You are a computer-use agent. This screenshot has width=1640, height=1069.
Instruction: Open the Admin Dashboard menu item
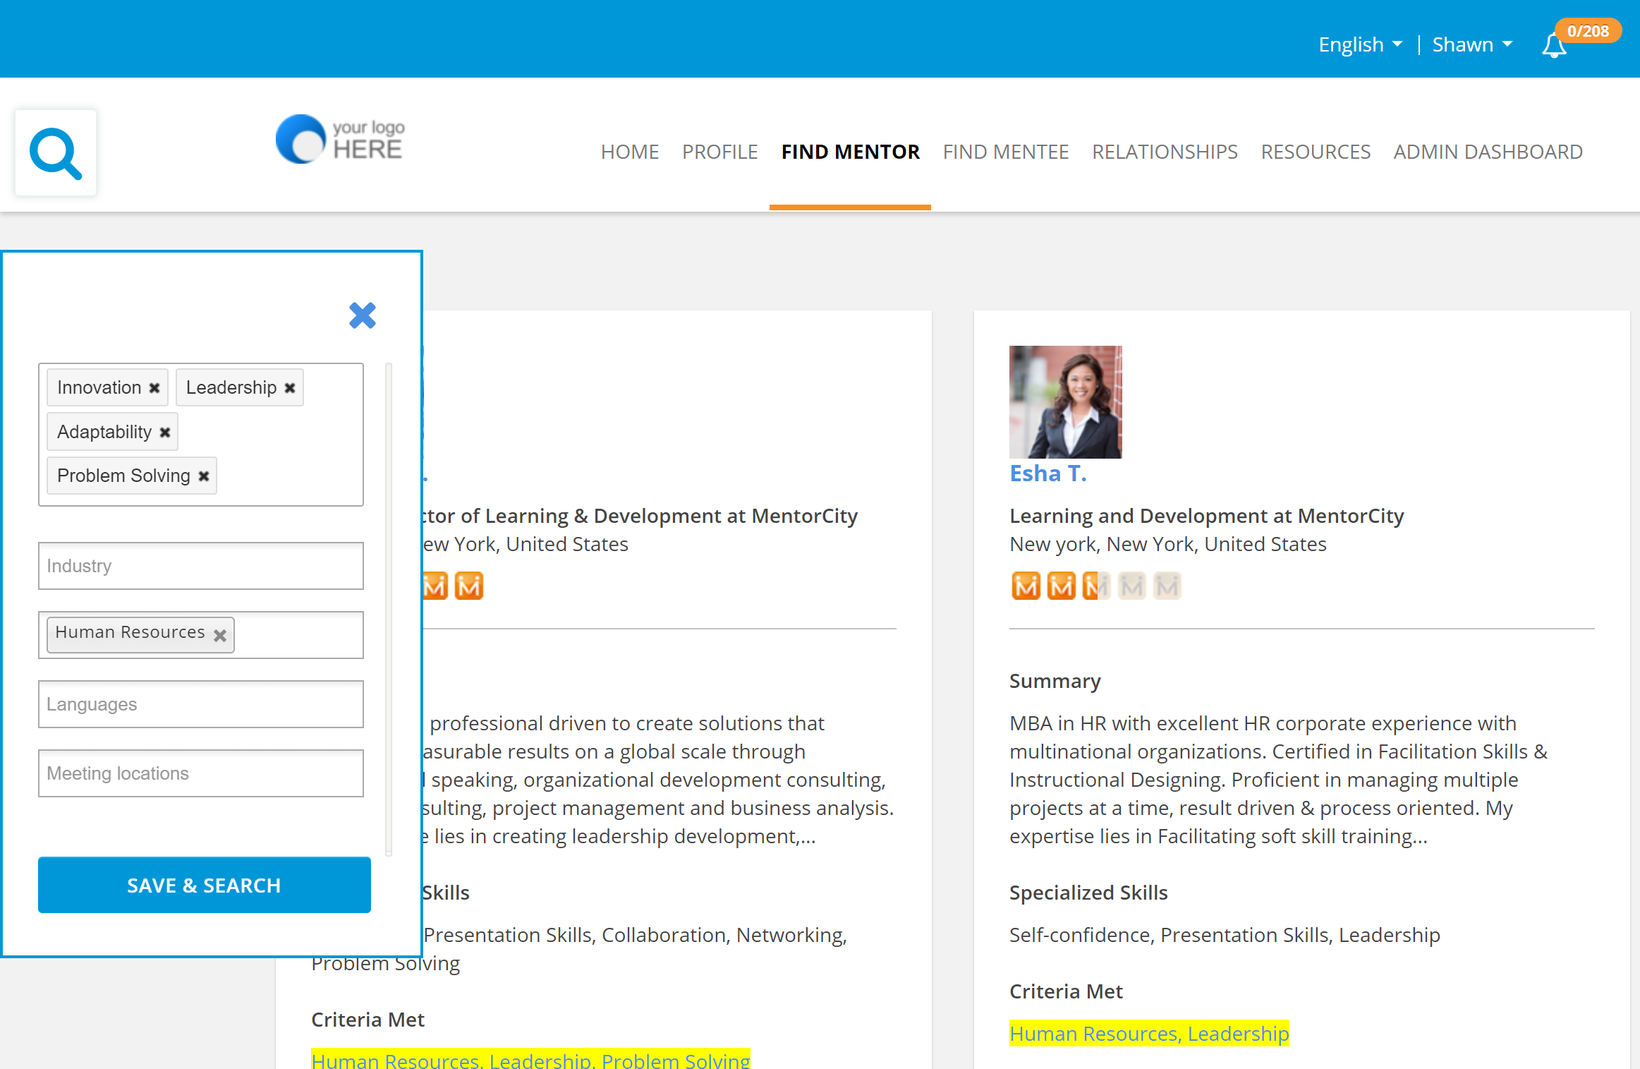[1488, 152]
